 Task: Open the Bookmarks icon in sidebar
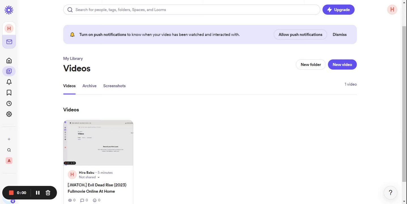pyautogui.click(x=9, y=93)
